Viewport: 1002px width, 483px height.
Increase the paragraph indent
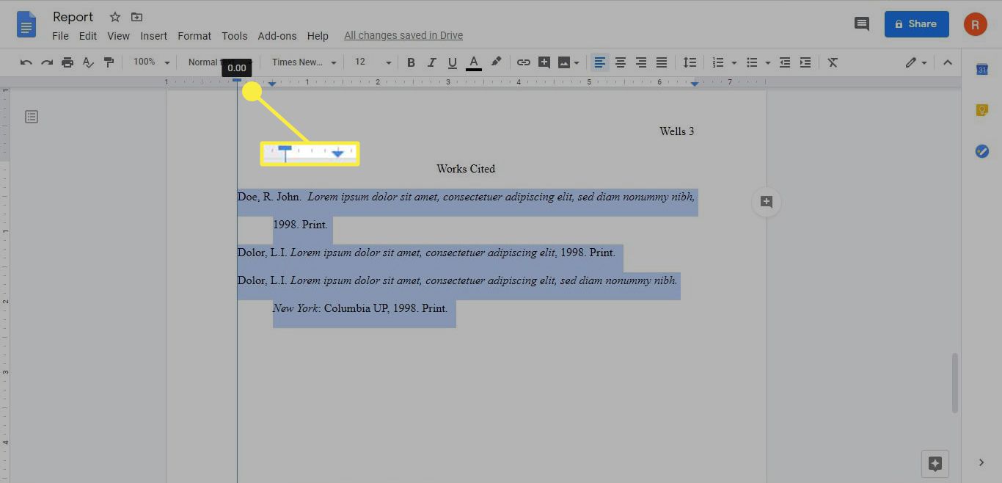tap(805, 62)
